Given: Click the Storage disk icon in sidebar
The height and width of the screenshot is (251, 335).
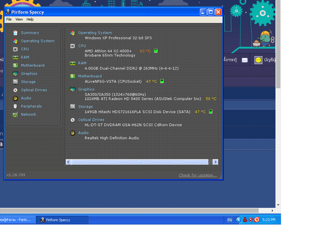Looking at the screenshot, I should (x=15, y=82).
